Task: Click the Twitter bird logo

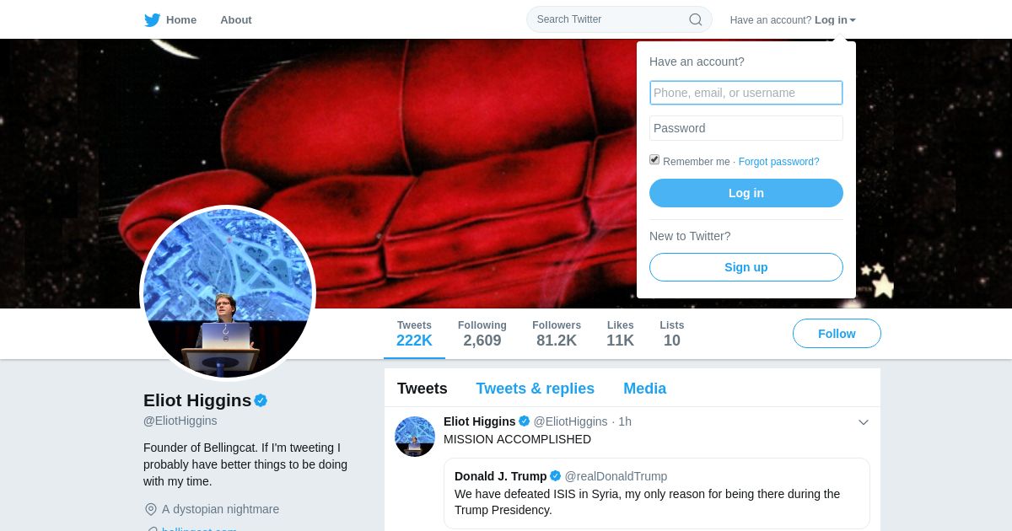Action: coord(152,20)
